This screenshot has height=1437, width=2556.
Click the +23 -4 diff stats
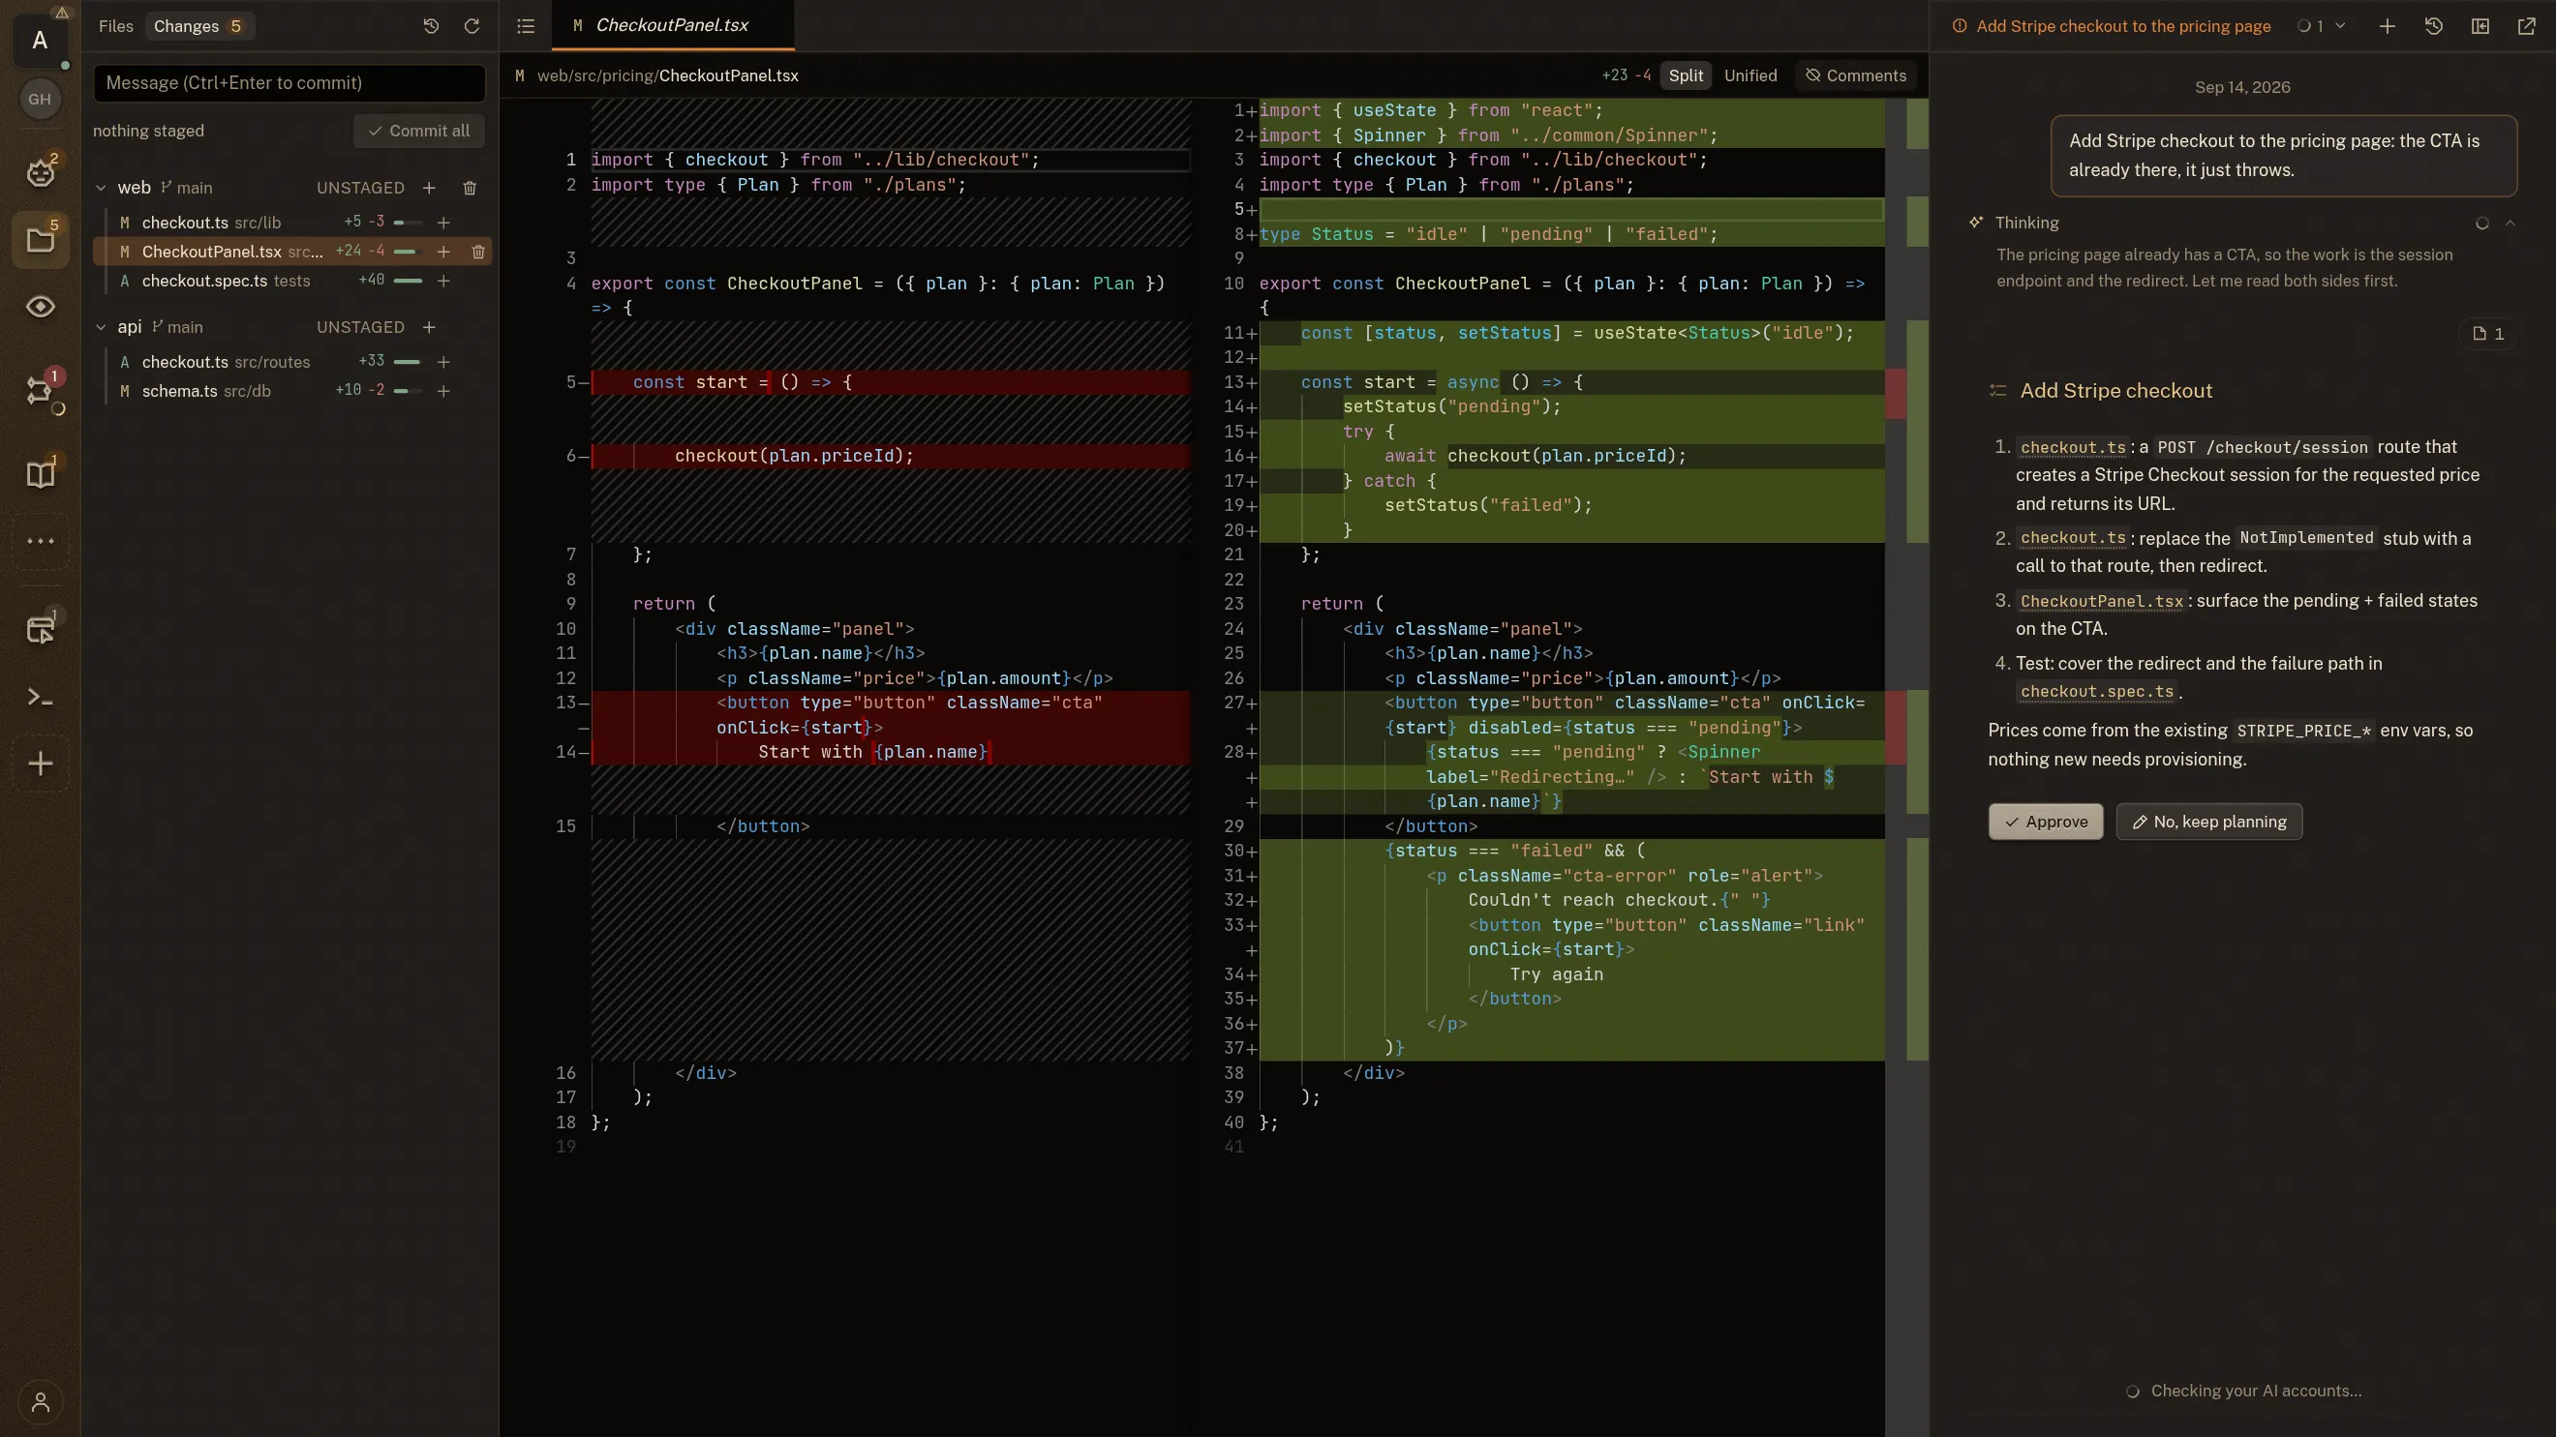(1627, 75)
